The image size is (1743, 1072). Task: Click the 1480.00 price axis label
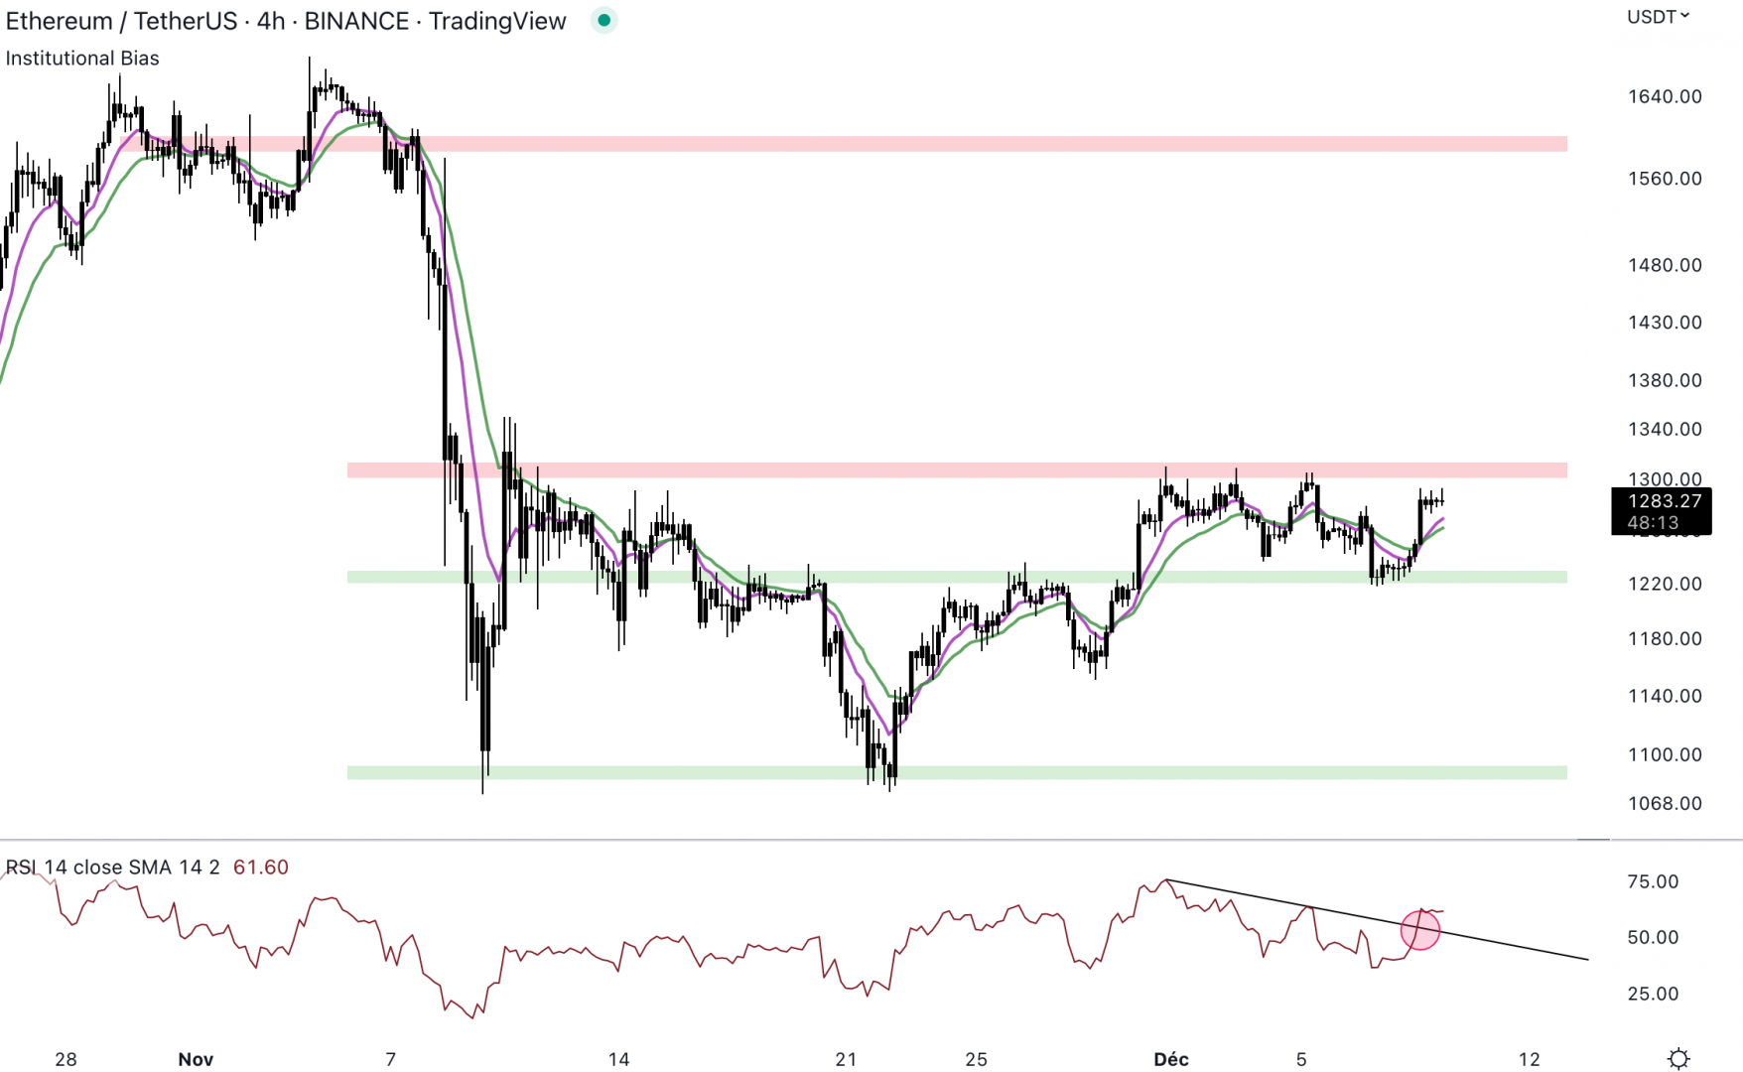pos(1665,265)
